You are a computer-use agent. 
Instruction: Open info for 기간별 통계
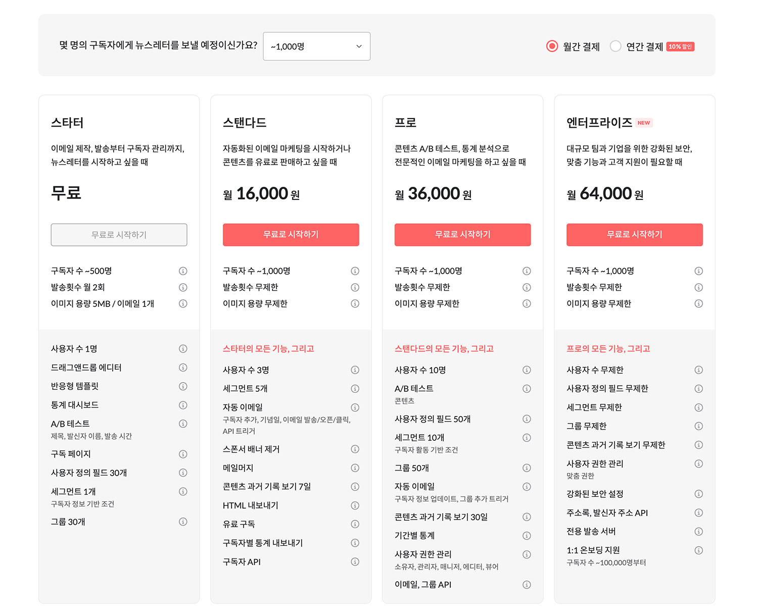(x=527, y=536)
